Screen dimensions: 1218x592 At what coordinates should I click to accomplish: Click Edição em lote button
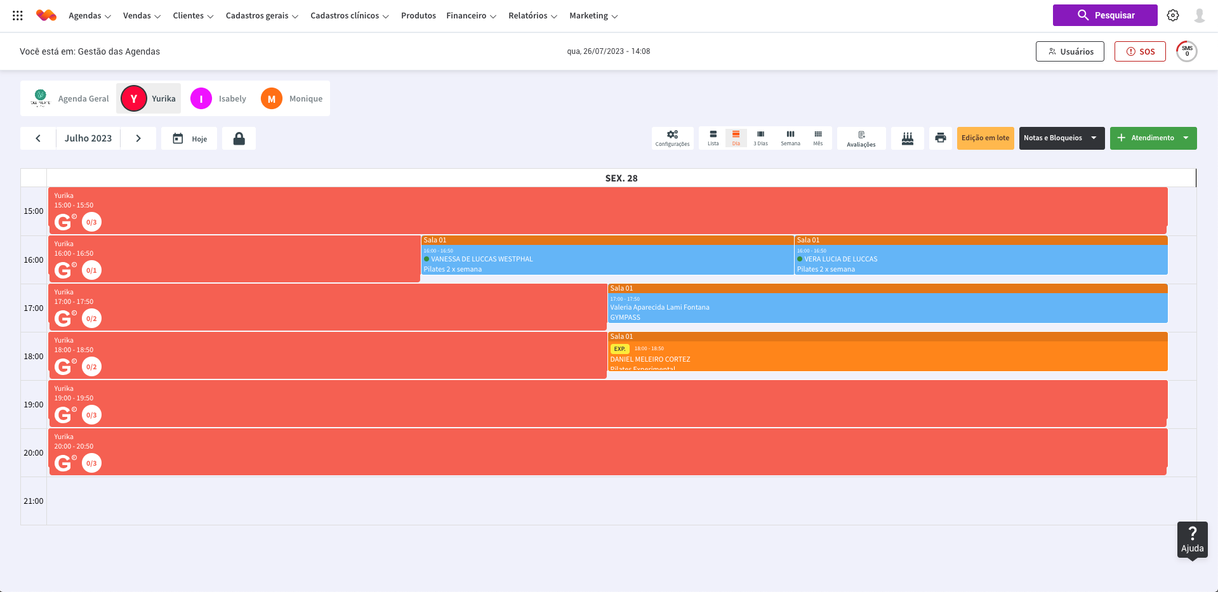pyautogui.click(x=985, y=138)
